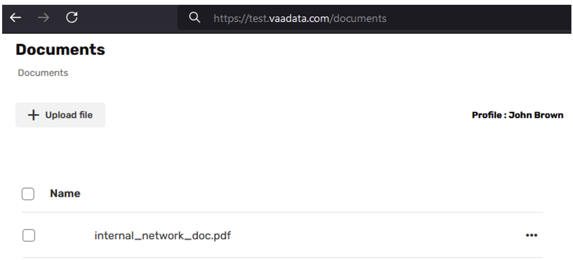Open three-dot menu for internal_network_doc.pdf
This screenshot has height=260, width=573.
coord(531,235)
